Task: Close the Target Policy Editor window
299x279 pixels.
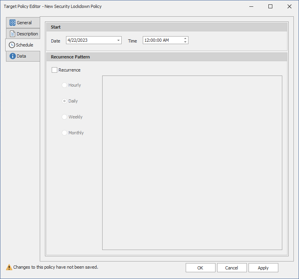Action: (x=289, y=6)
